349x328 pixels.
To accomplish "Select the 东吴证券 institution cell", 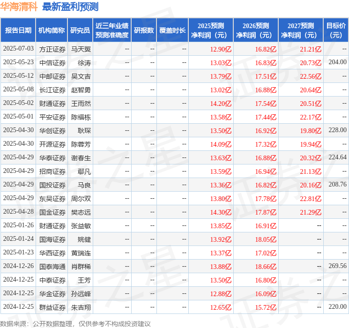I will coord(52,199).
